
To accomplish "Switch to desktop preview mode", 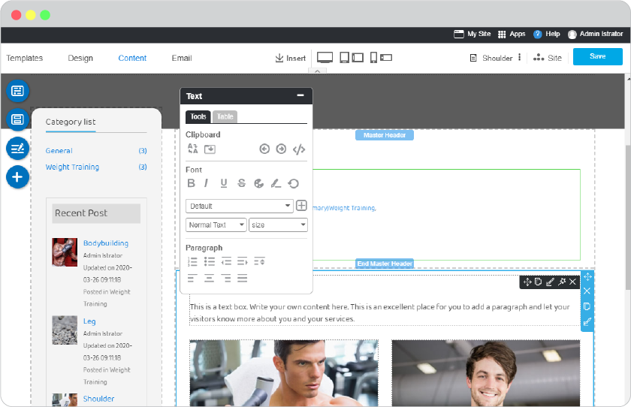I will pos(325,58).
